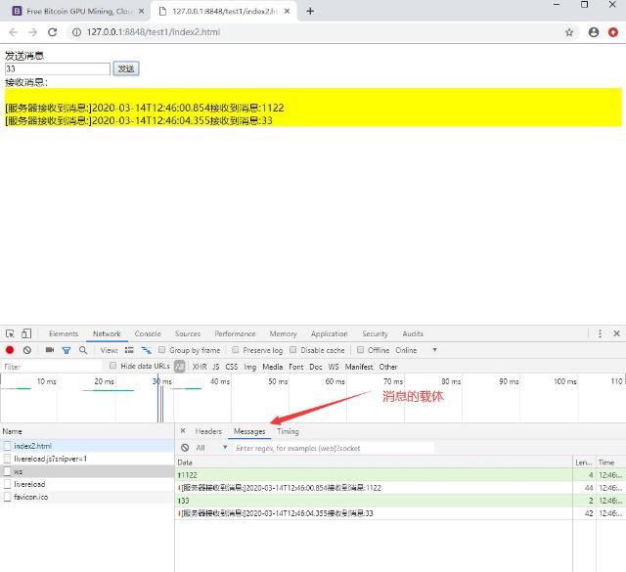Bookmark this page with star icon
This screenshot has height=572, width=626.
point(569,32)
